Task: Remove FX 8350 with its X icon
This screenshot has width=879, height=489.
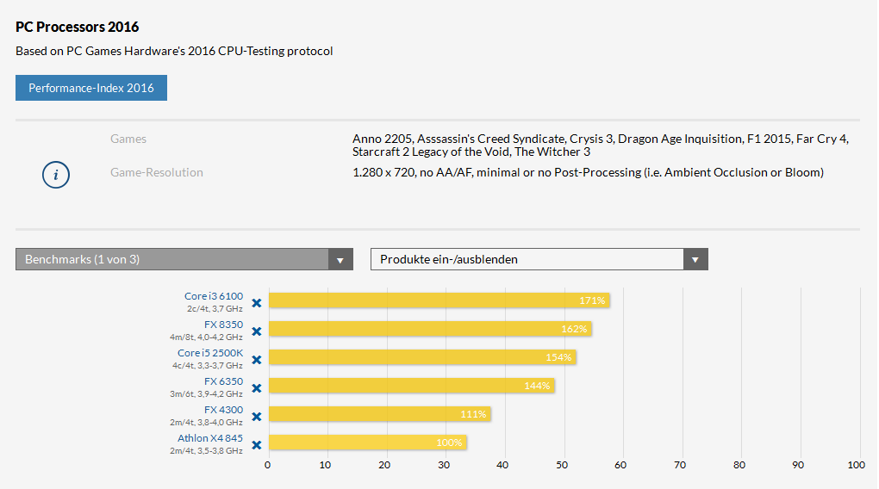Action: (x=257, y=331)
